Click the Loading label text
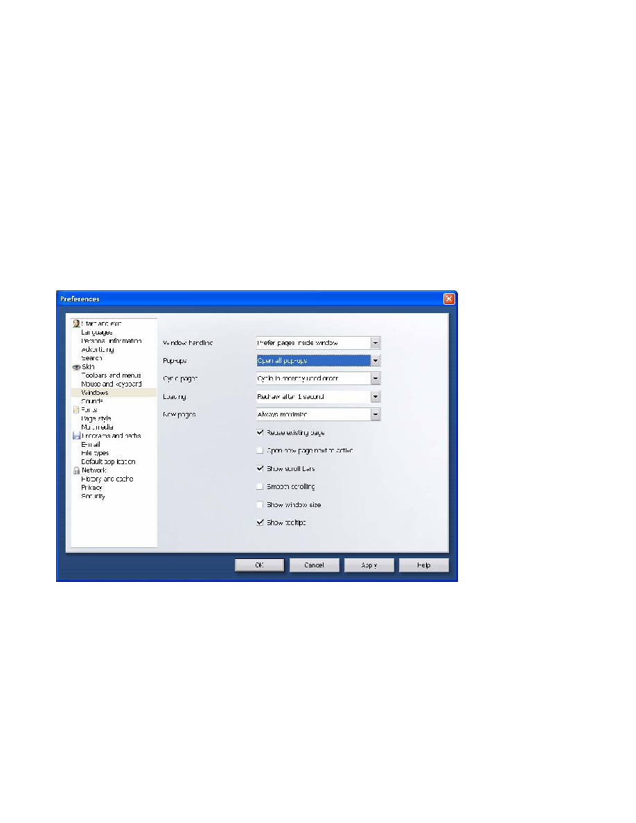 tap(174, 397)
